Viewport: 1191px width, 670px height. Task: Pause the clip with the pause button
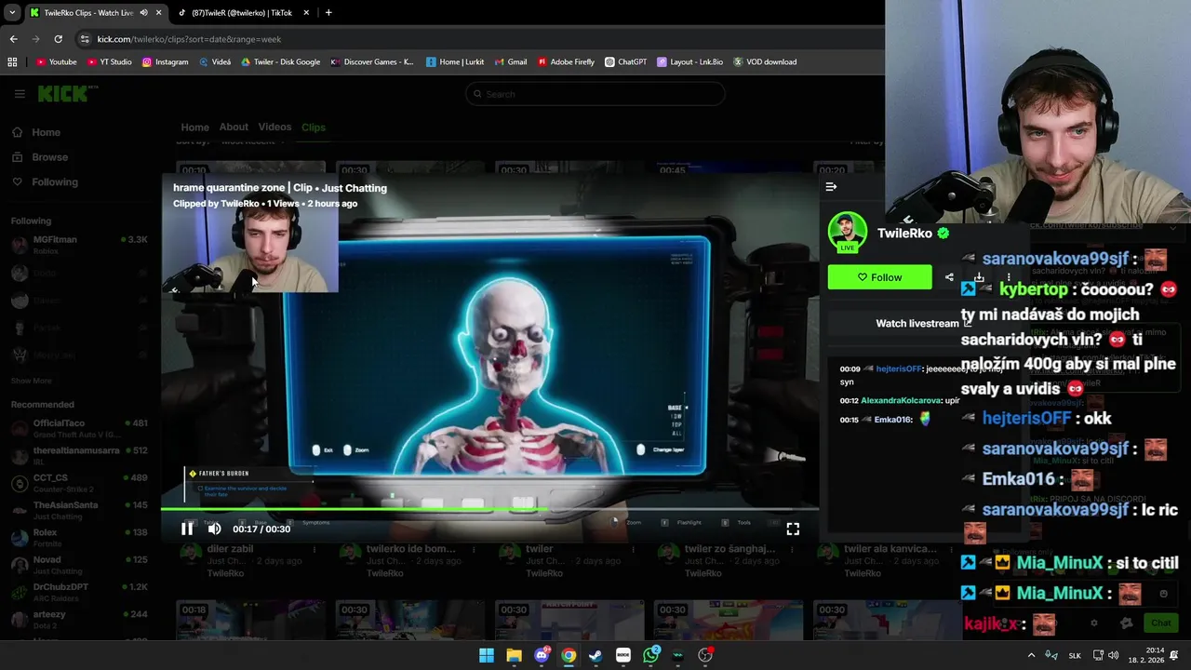tap(187, 529)
